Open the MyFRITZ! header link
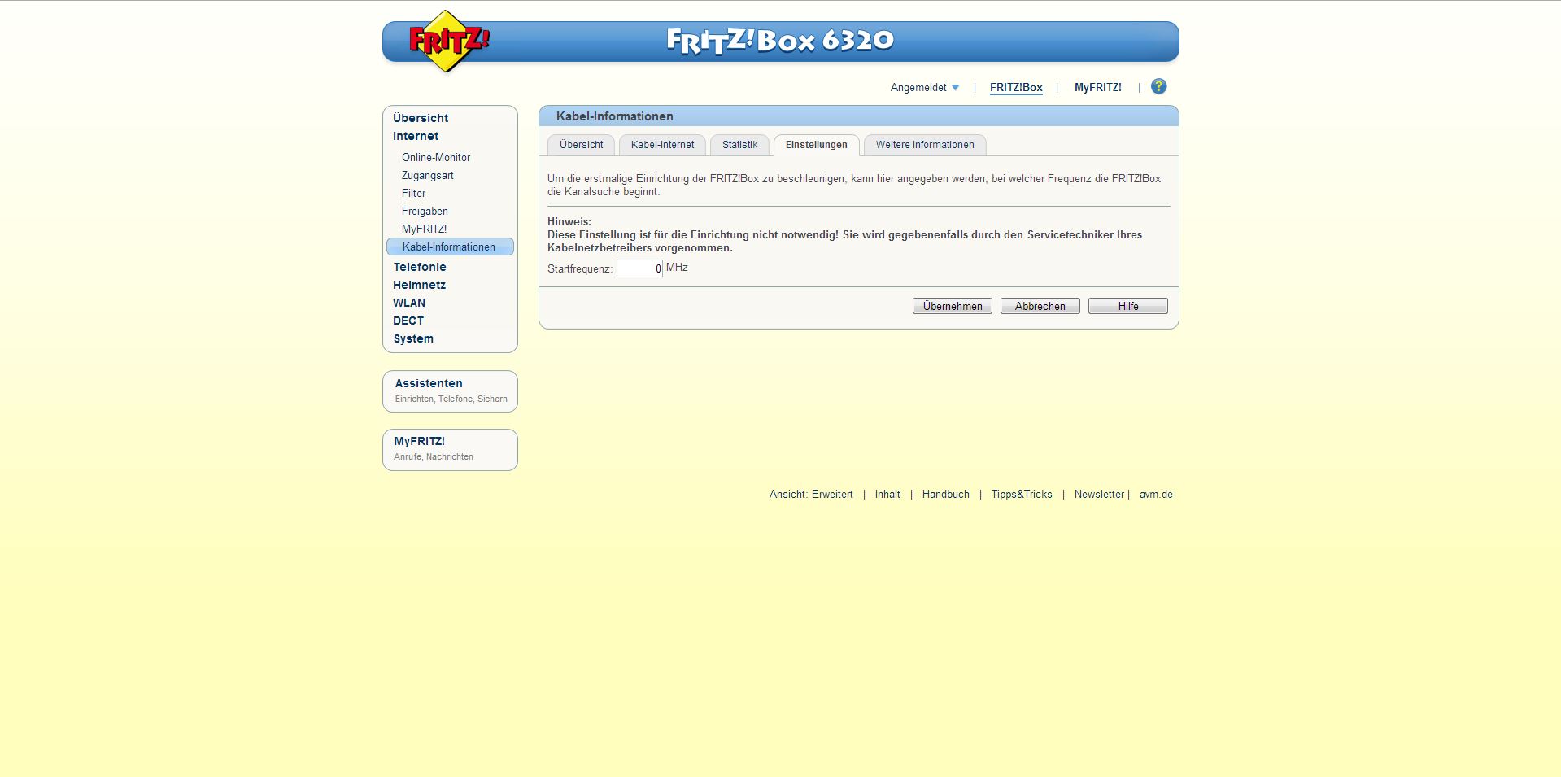1561x777 pixels. coord(1097,88)
